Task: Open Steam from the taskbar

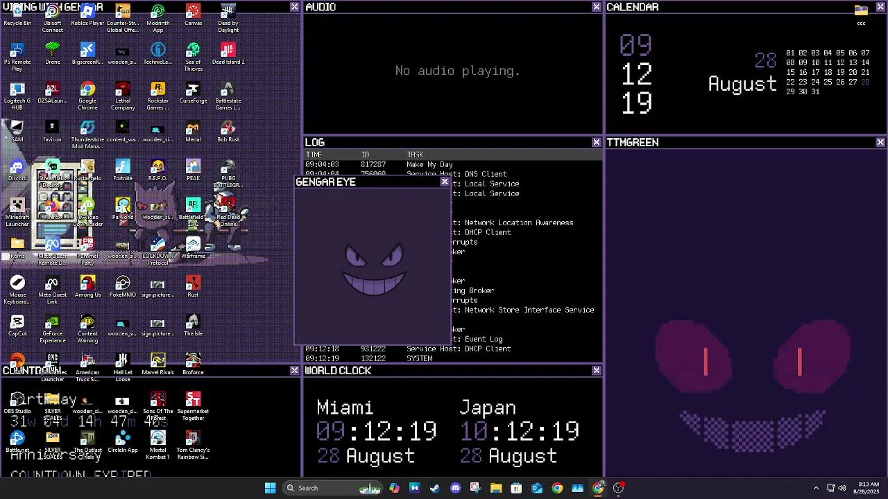Action: coord(435,488)
